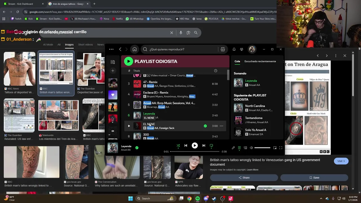Viewport: 361px width, 203px height.
Task: Seek within the Leyenda progress bar
Action: (195, 151)
